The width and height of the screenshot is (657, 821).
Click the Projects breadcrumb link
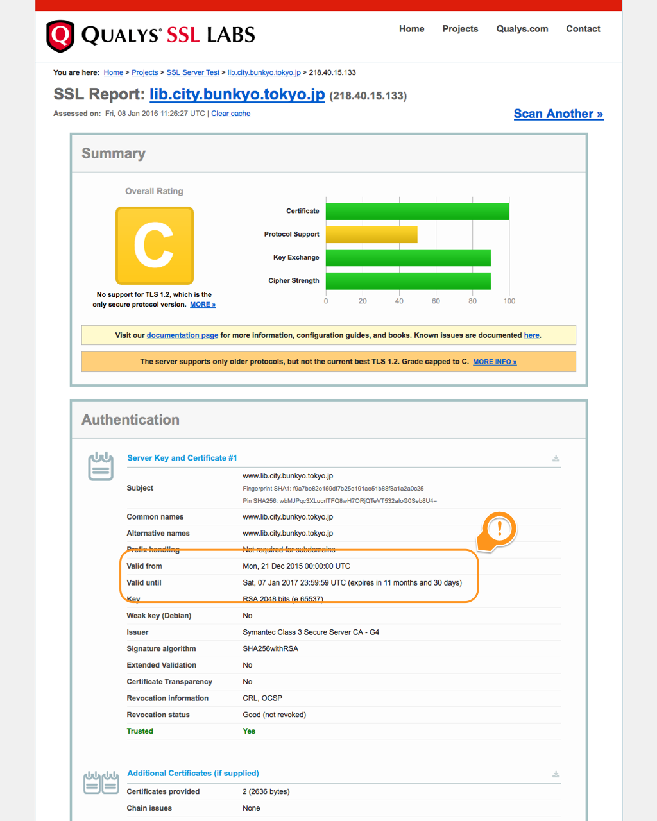coord(145,72)
